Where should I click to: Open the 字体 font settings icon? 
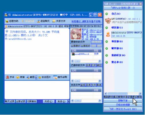pyautogui.click(x=8, y=77)
